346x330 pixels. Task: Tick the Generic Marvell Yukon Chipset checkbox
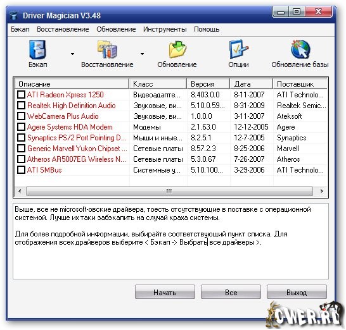21,149
